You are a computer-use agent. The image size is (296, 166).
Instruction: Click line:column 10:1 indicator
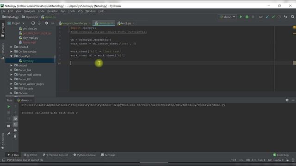[x=234, y=160]
